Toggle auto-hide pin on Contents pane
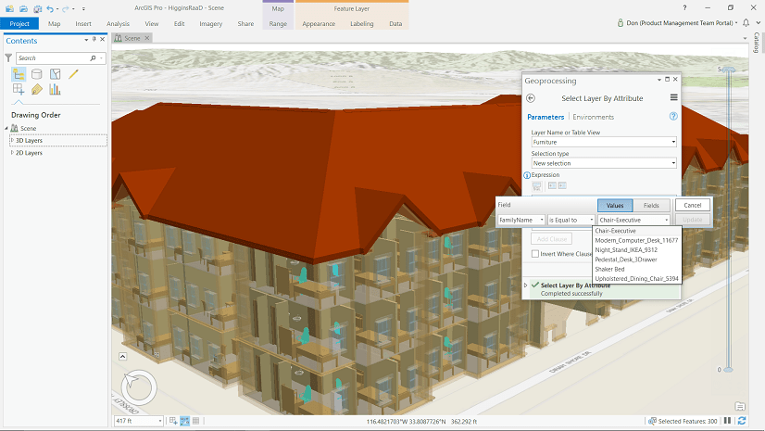Screen dimensions: 765x431 (94, 40)
